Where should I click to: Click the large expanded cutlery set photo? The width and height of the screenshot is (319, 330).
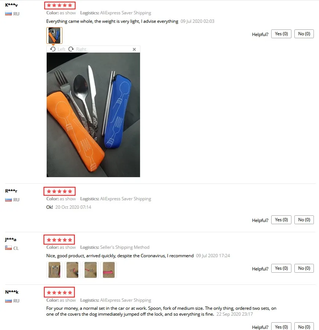pos(93,115)
